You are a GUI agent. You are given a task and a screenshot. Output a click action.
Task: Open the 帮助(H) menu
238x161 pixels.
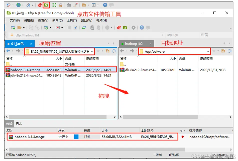(x=101, y=20)
